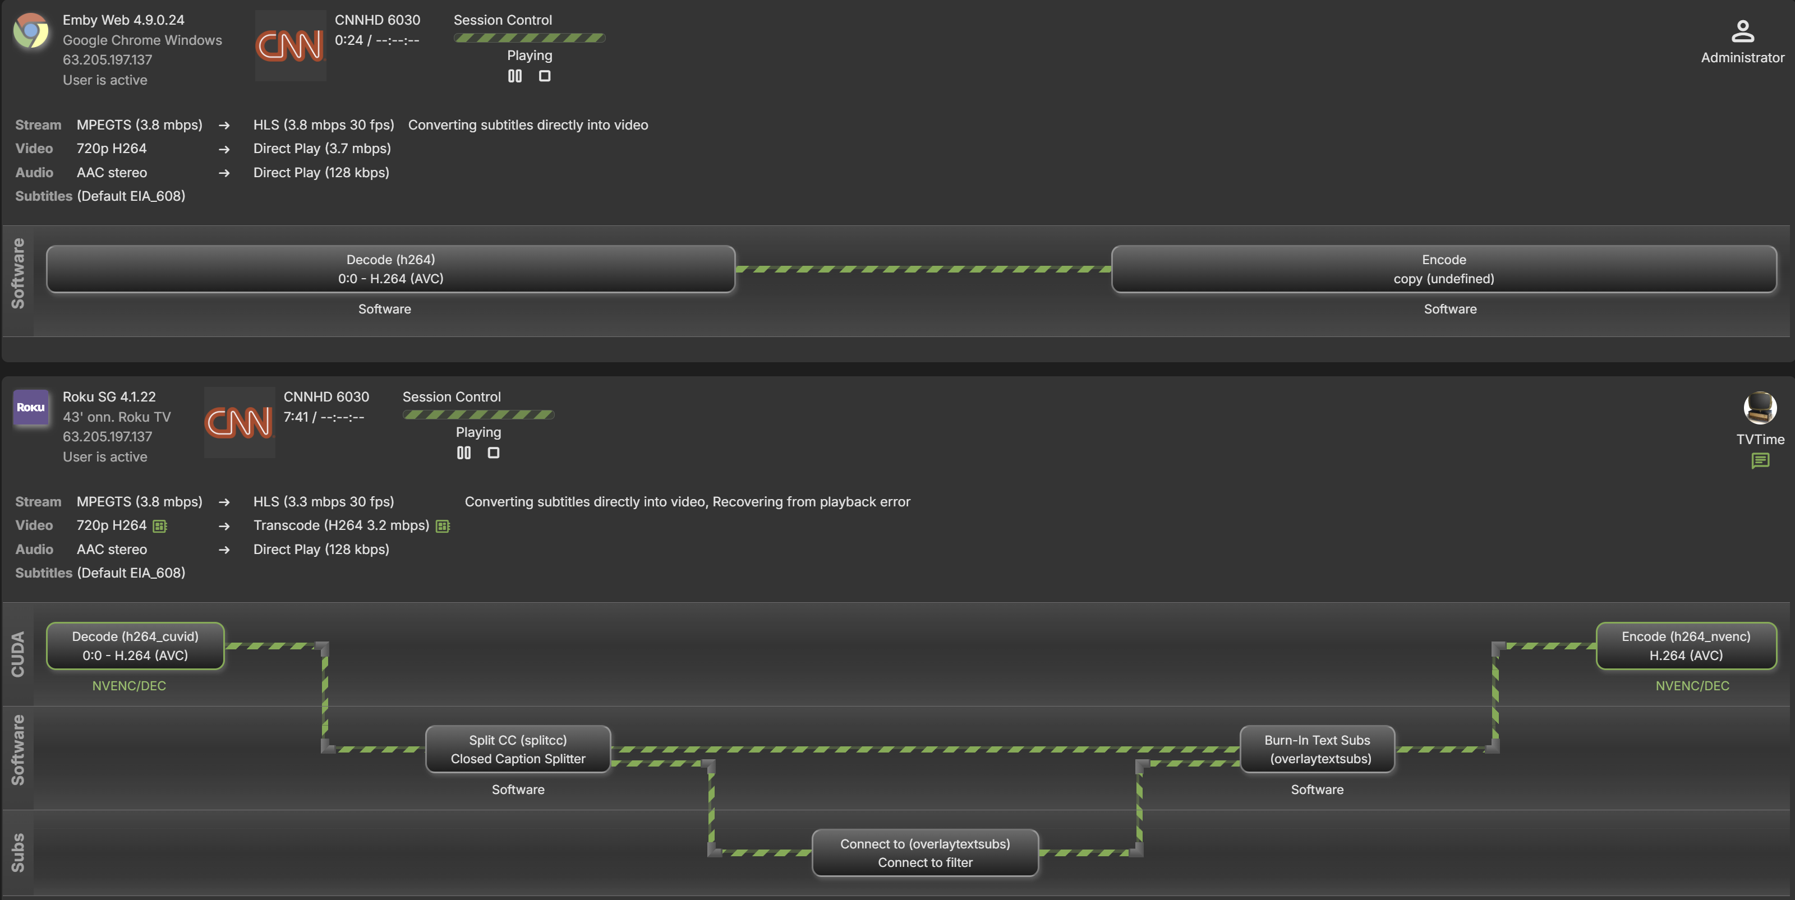Stop the Roku TV playback session

(x=494, y=453)
